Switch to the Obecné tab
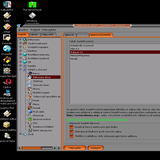Viewport: 160px width, 160px height. coord(70,35)
